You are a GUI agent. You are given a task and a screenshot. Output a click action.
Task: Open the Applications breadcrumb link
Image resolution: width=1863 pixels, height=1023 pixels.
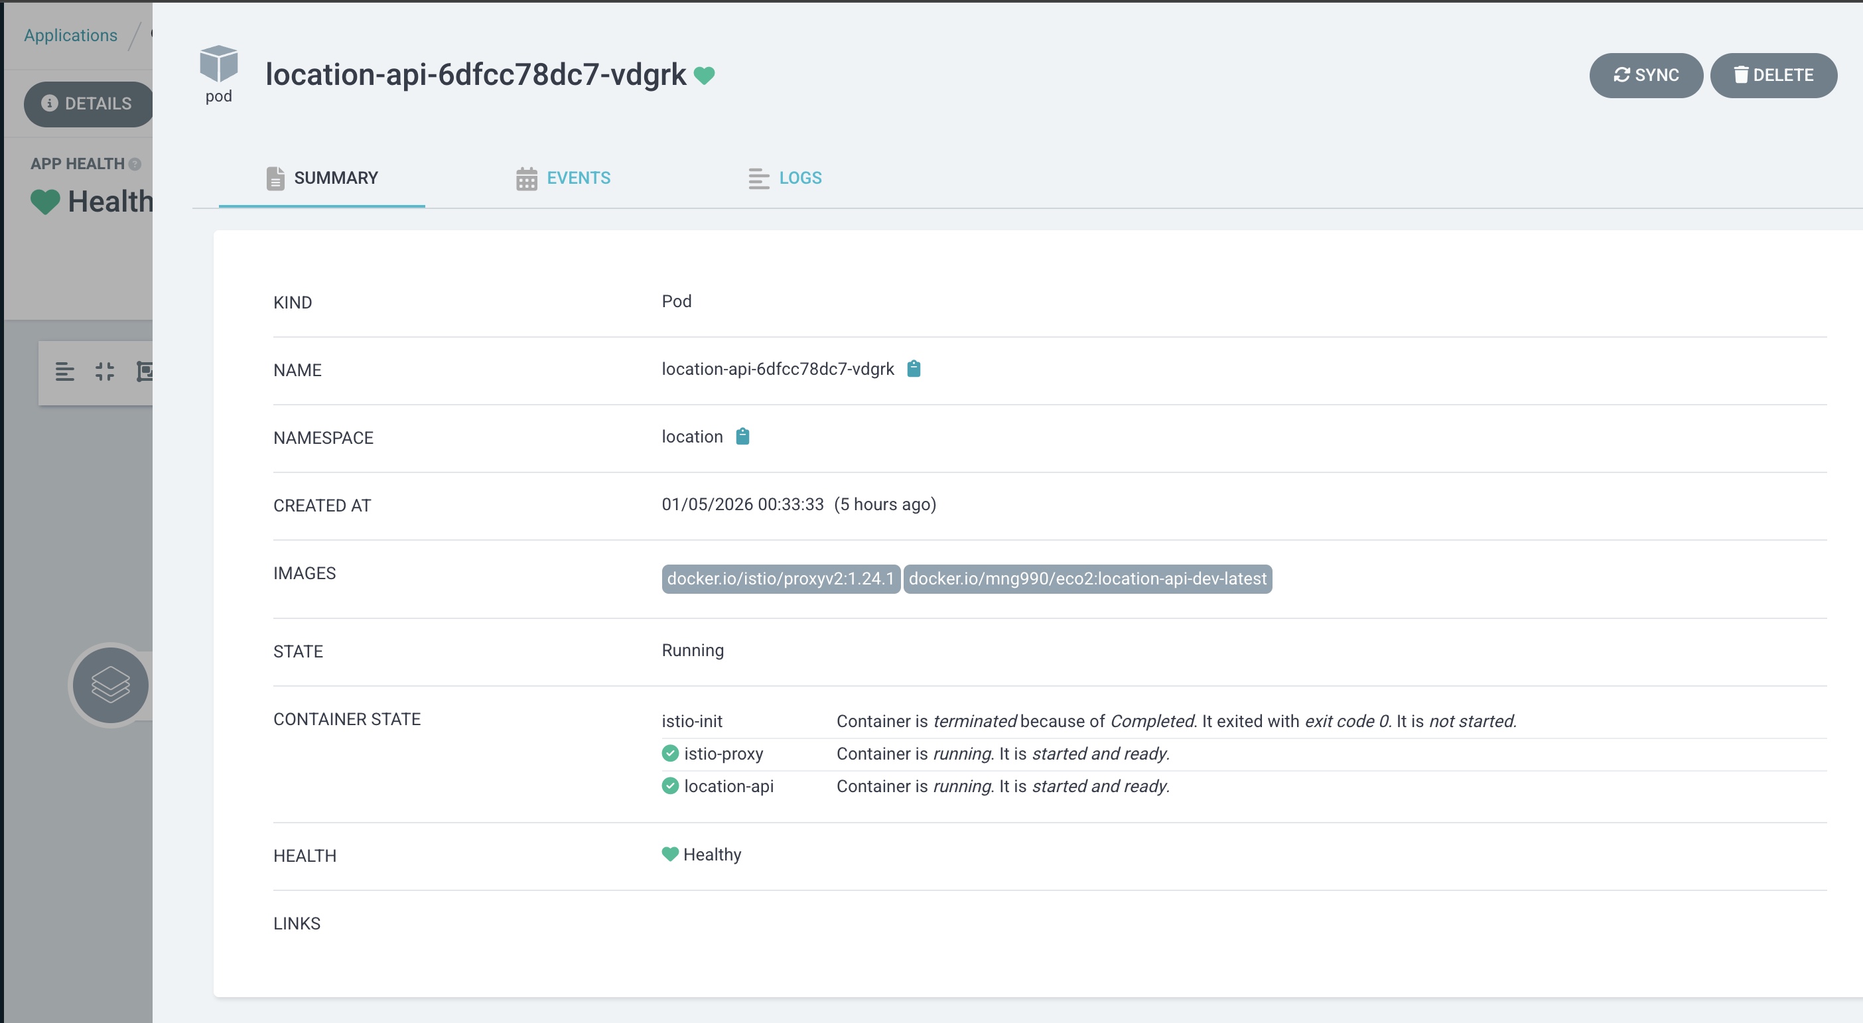pyautogui.click(x=70, y=34)
